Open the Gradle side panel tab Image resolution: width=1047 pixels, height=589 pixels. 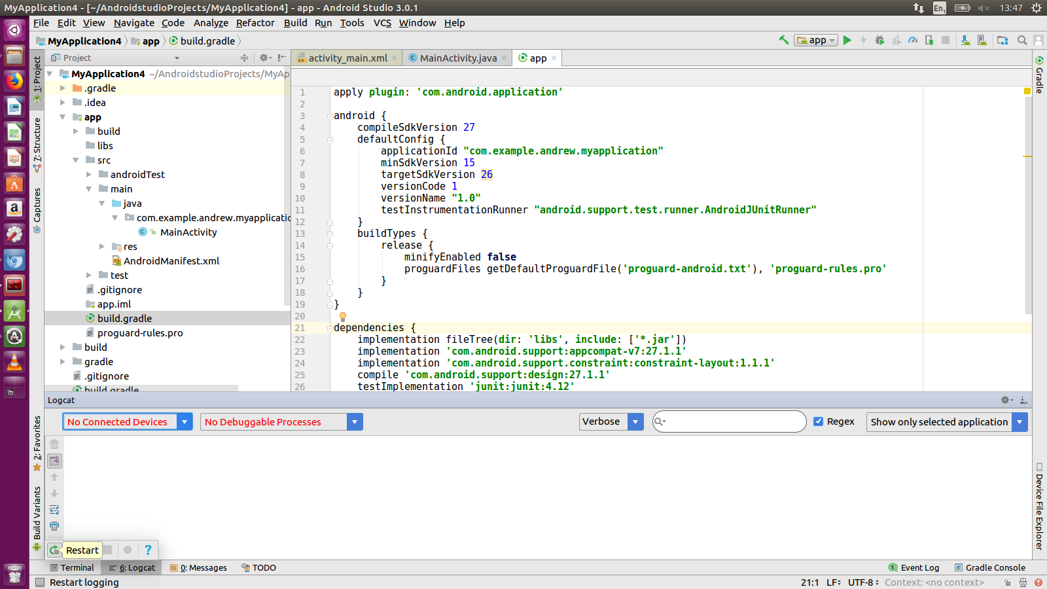coord(1039,75)
